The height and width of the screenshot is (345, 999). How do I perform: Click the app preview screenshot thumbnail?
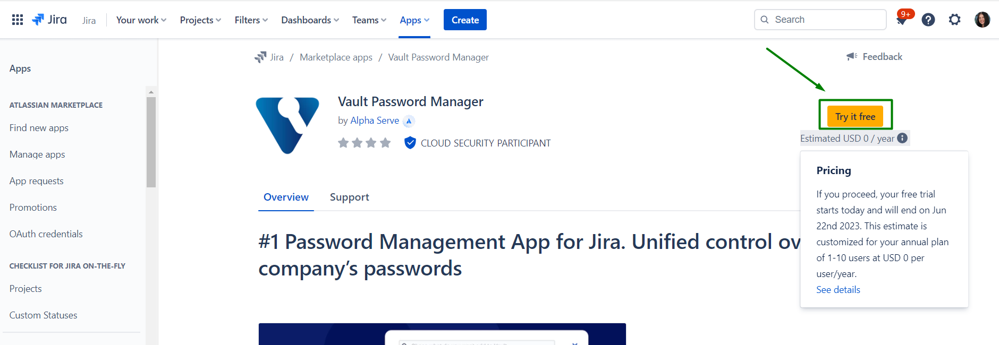[x=442, y=334]
